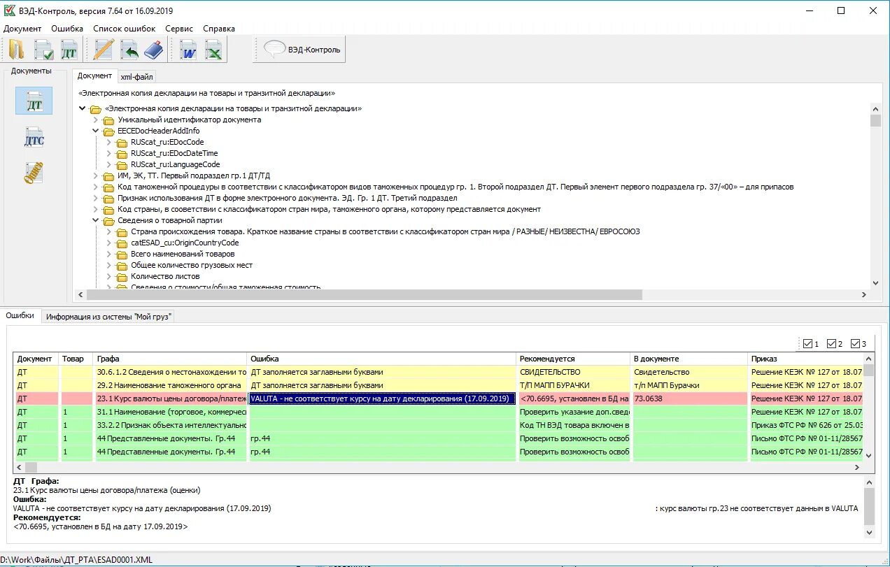Select row "31.1 Наименование (торговое, коммерческое"
This screenshot has height=567, width=890.
point(439,412)
